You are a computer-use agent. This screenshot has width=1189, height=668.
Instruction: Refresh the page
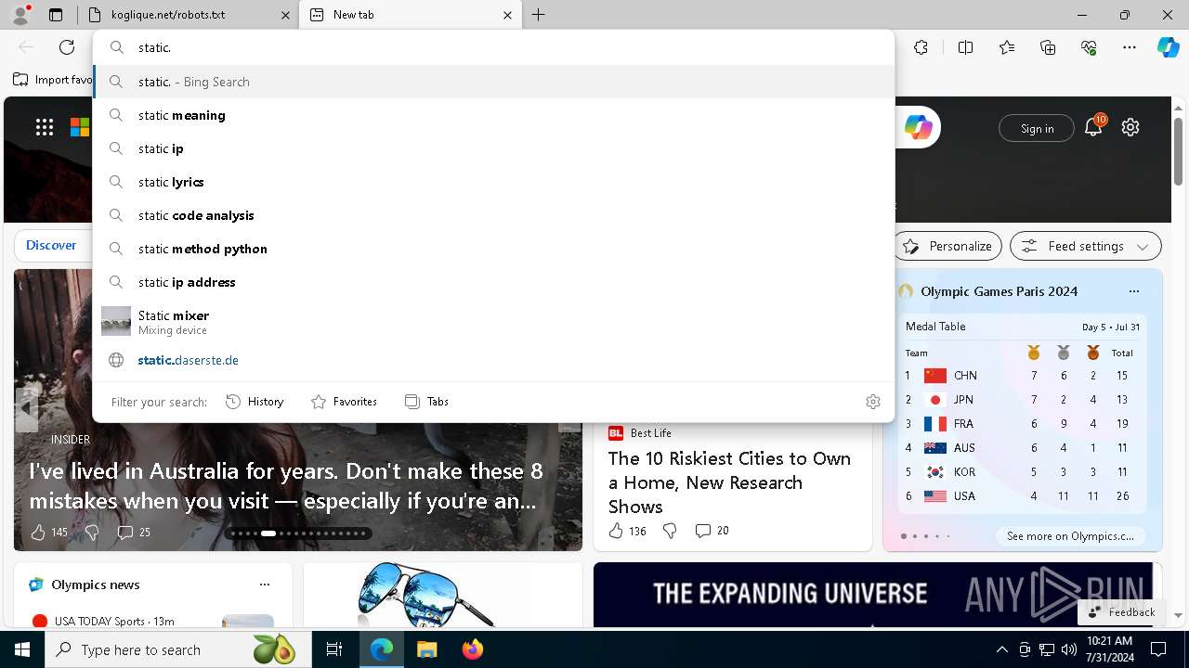[x=67, y=47]
